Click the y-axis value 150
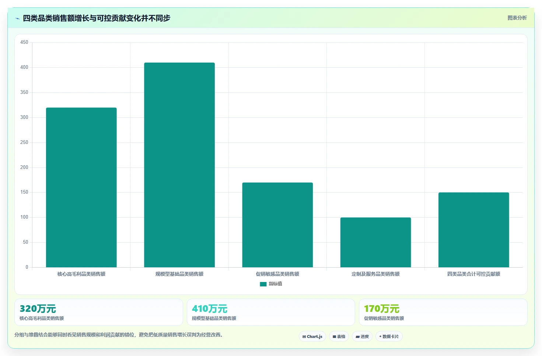This screenshot has width=542, height=356. click(24, 192)
